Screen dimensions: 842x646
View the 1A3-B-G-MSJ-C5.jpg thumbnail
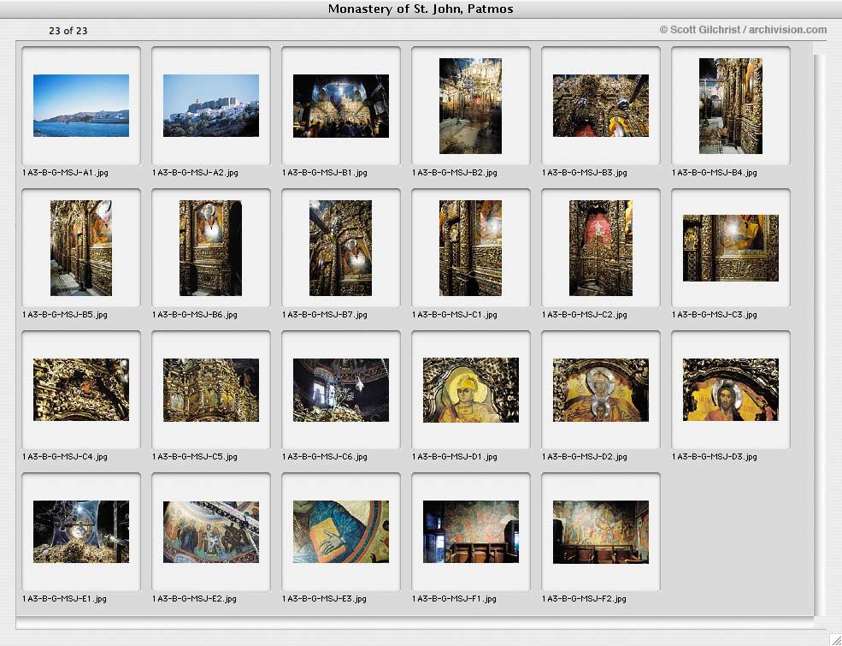point(211,389)
